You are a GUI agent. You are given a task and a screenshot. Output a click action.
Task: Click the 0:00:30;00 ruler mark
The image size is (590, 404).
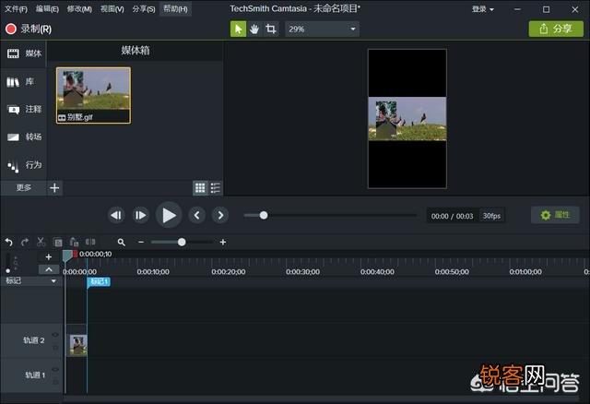click(x=302, y=272)
